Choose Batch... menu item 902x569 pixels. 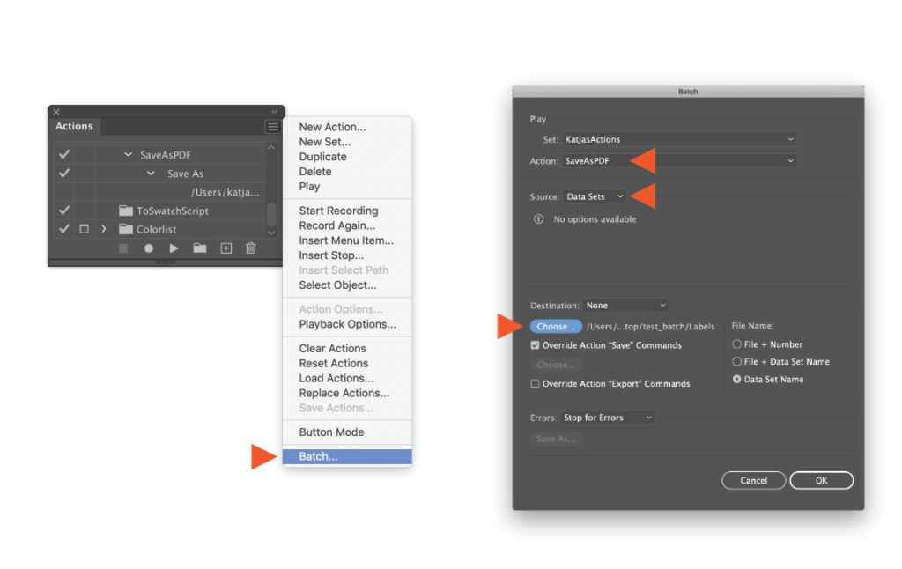tap(347, 456)
